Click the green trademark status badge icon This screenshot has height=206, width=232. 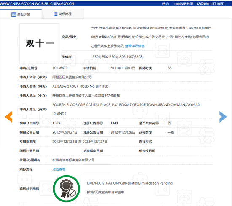(66, 189)
